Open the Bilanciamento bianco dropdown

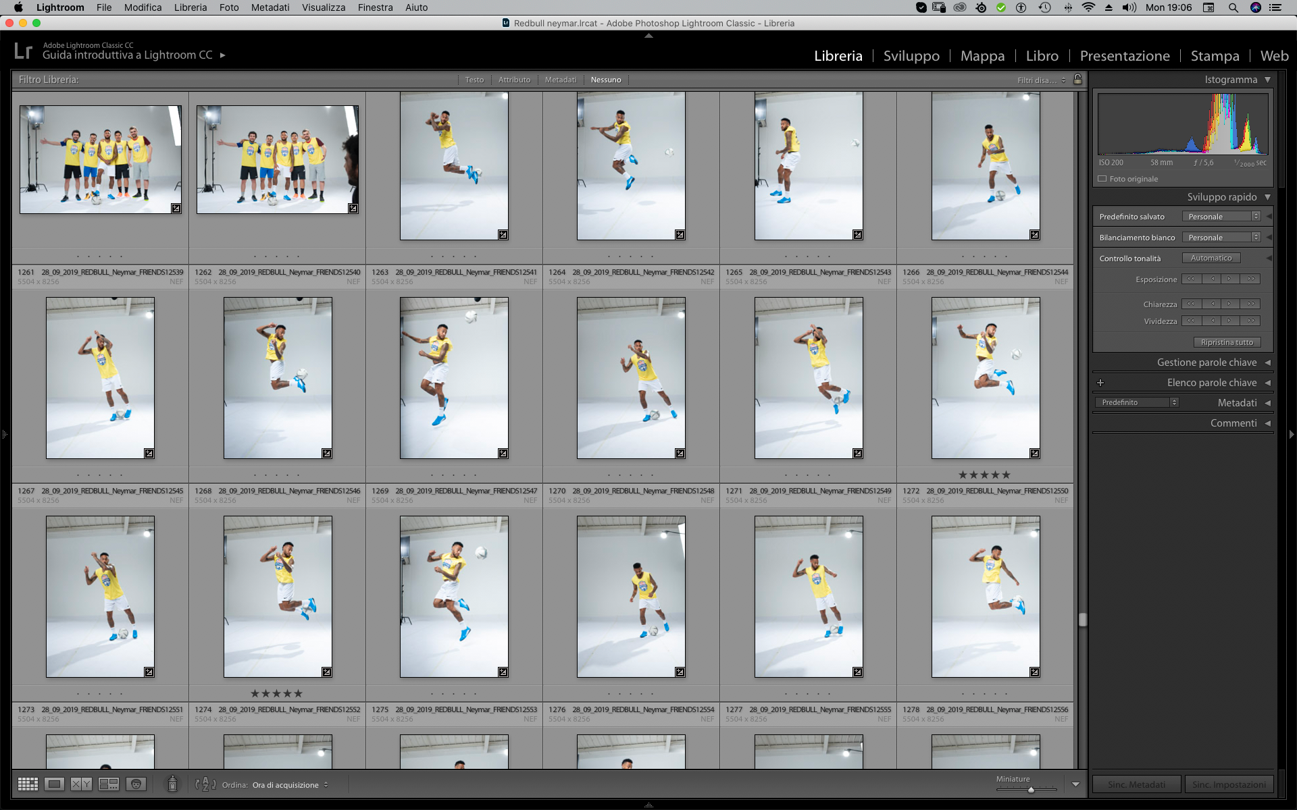tap(1221, 238)
